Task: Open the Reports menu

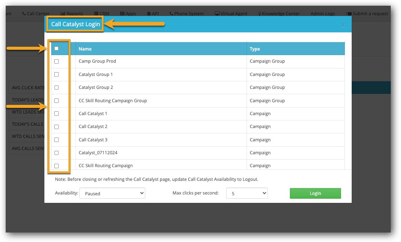Action: 72,14
